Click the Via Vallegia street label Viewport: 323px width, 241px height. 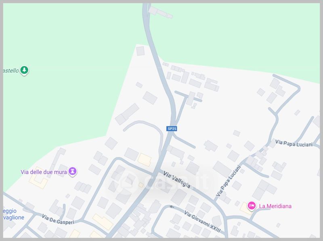pyautogui.click(x=177, y=179)
